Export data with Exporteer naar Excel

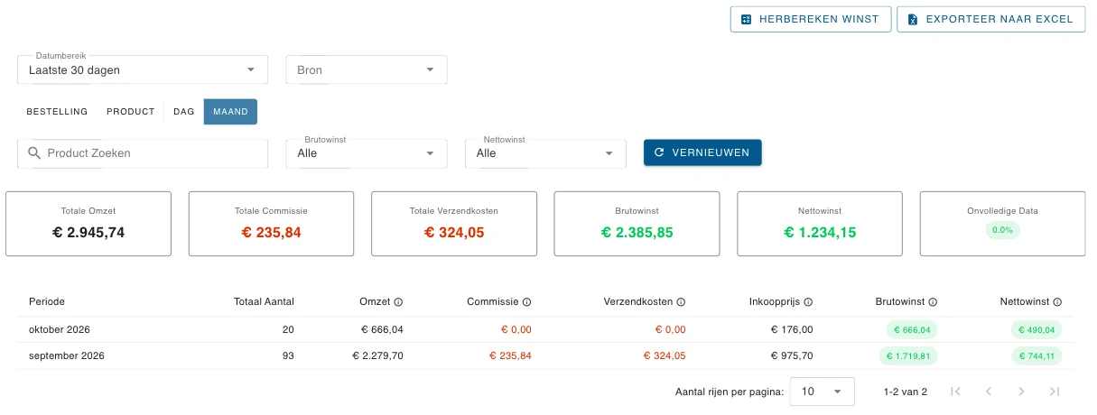pos(990,19)
